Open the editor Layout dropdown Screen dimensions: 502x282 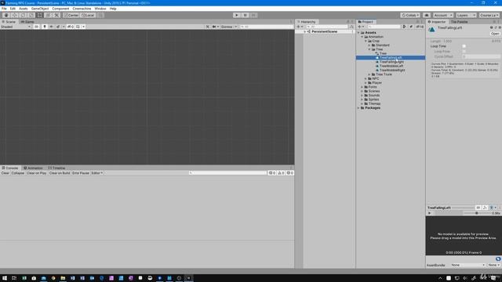tap(489, 16)
